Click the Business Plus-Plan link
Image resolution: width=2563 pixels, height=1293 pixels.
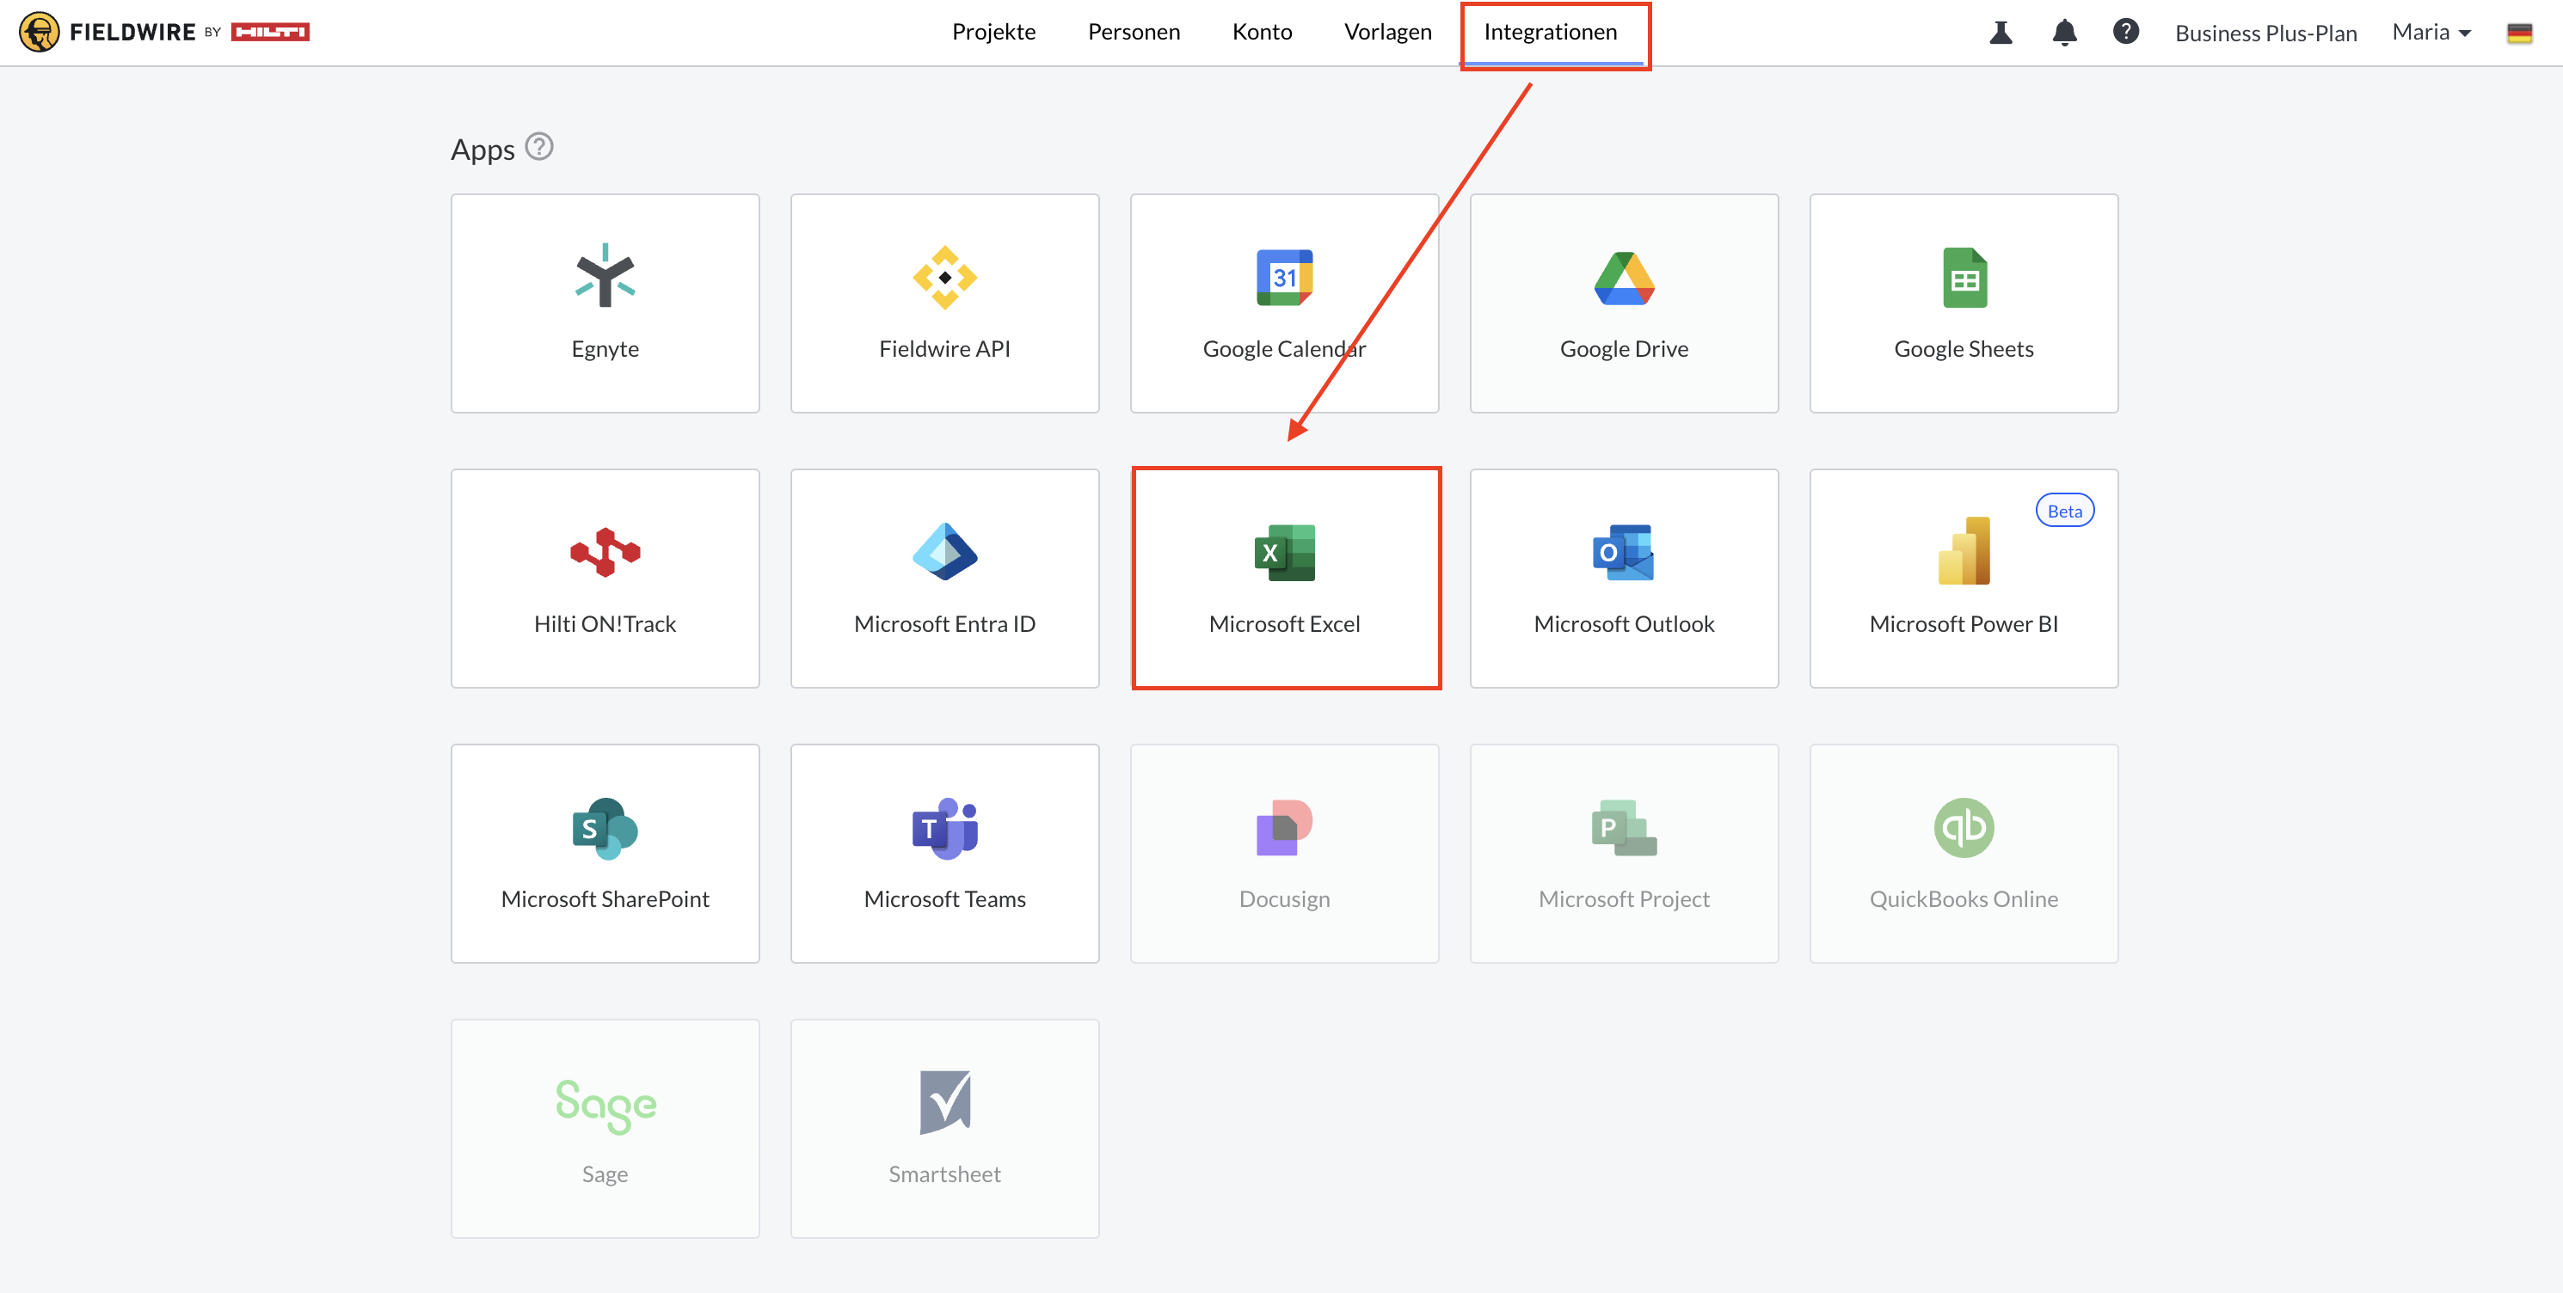click(x=2265, y=33)
